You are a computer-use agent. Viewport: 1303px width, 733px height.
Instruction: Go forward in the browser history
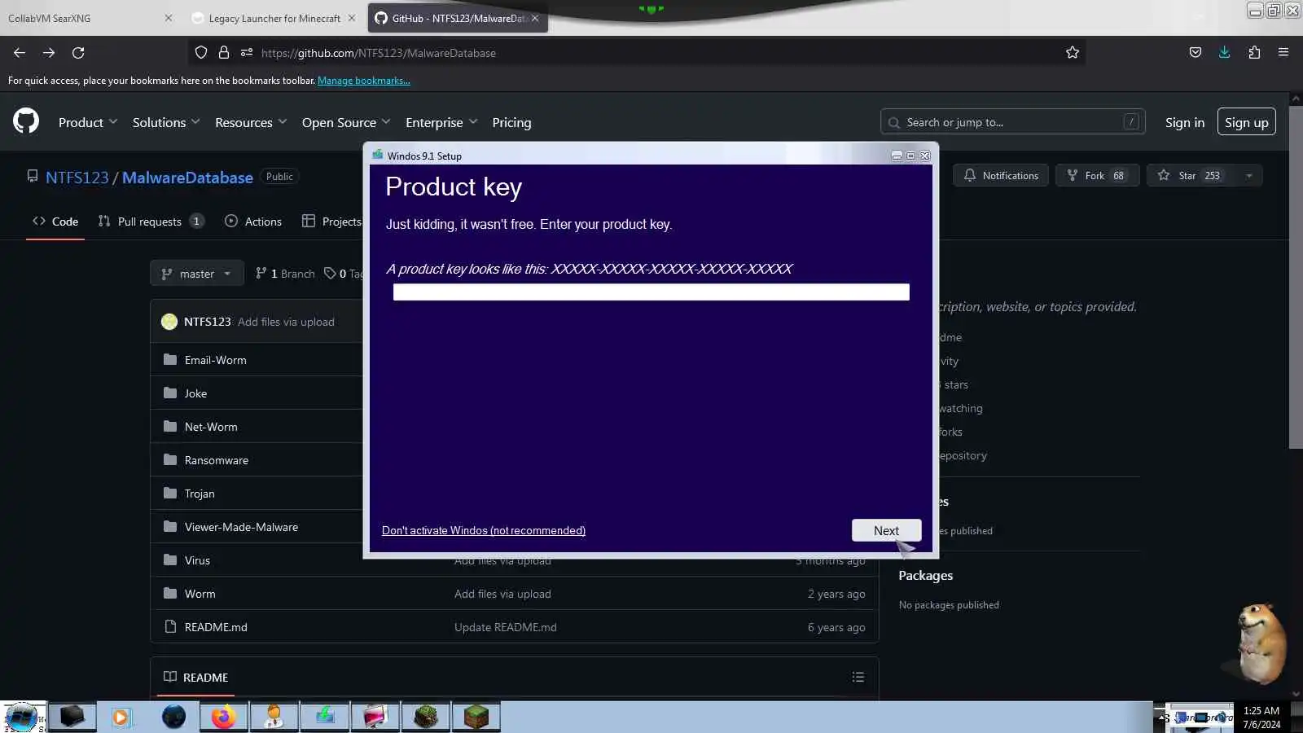click(49, 53)
